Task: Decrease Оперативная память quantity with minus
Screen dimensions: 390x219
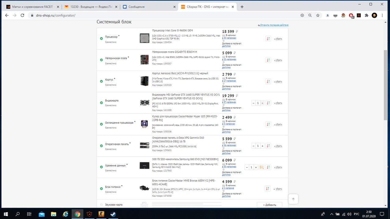Action: coord(253,146)
